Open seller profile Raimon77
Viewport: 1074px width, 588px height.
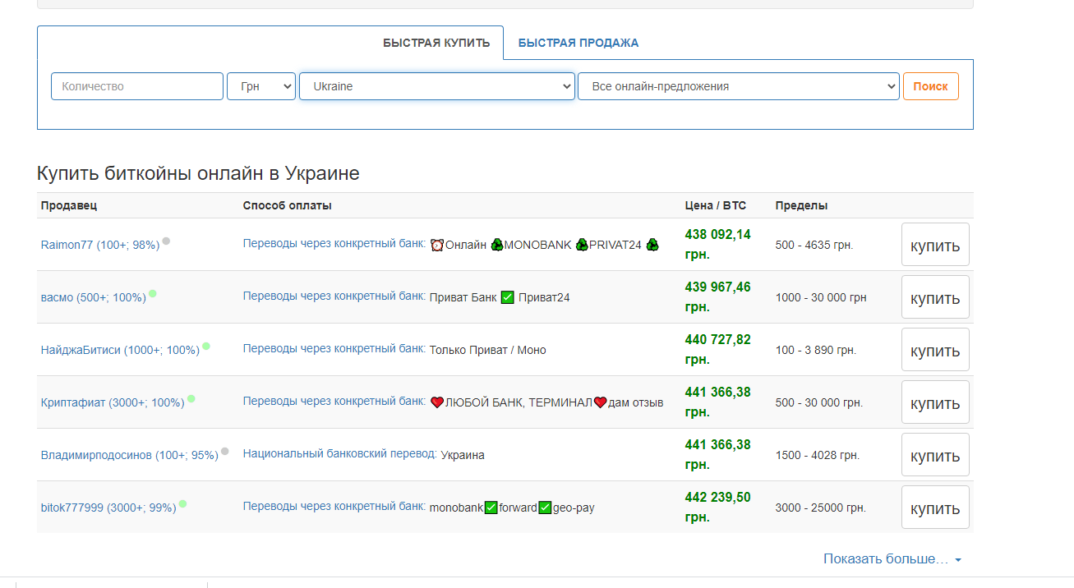point(100,245)
